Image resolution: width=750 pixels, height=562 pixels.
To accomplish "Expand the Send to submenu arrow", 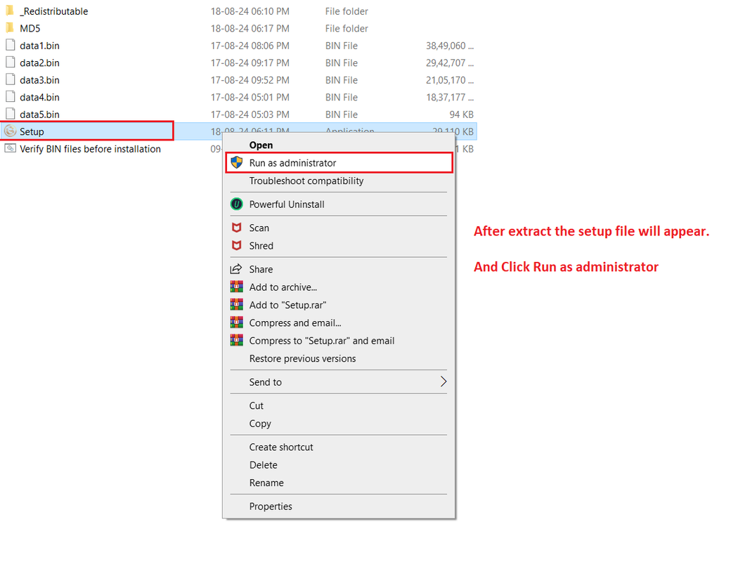I will pyautogui.click(x=444, y=381).
